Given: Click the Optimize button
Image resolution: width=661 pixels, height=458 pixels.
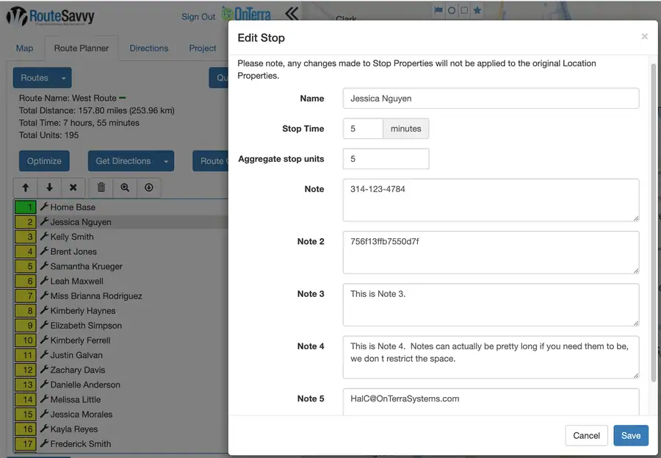Looking at the screenshot, I should (x=44, y=161).
